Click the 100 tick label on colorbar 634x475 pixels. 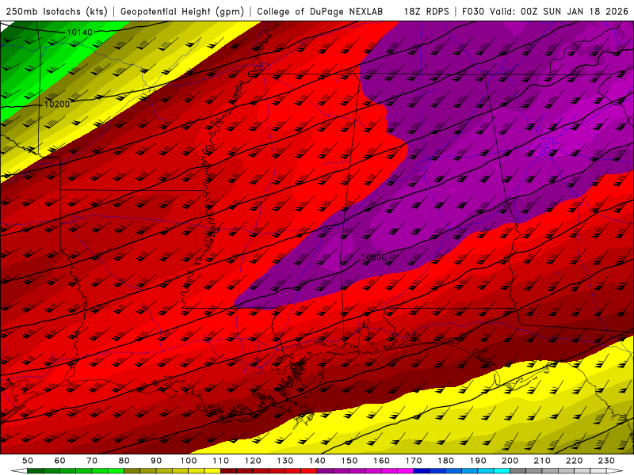189,461
